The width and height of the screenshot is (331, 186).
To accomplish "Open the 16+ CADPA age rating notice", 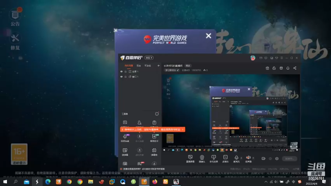I will tap(19, 154).
